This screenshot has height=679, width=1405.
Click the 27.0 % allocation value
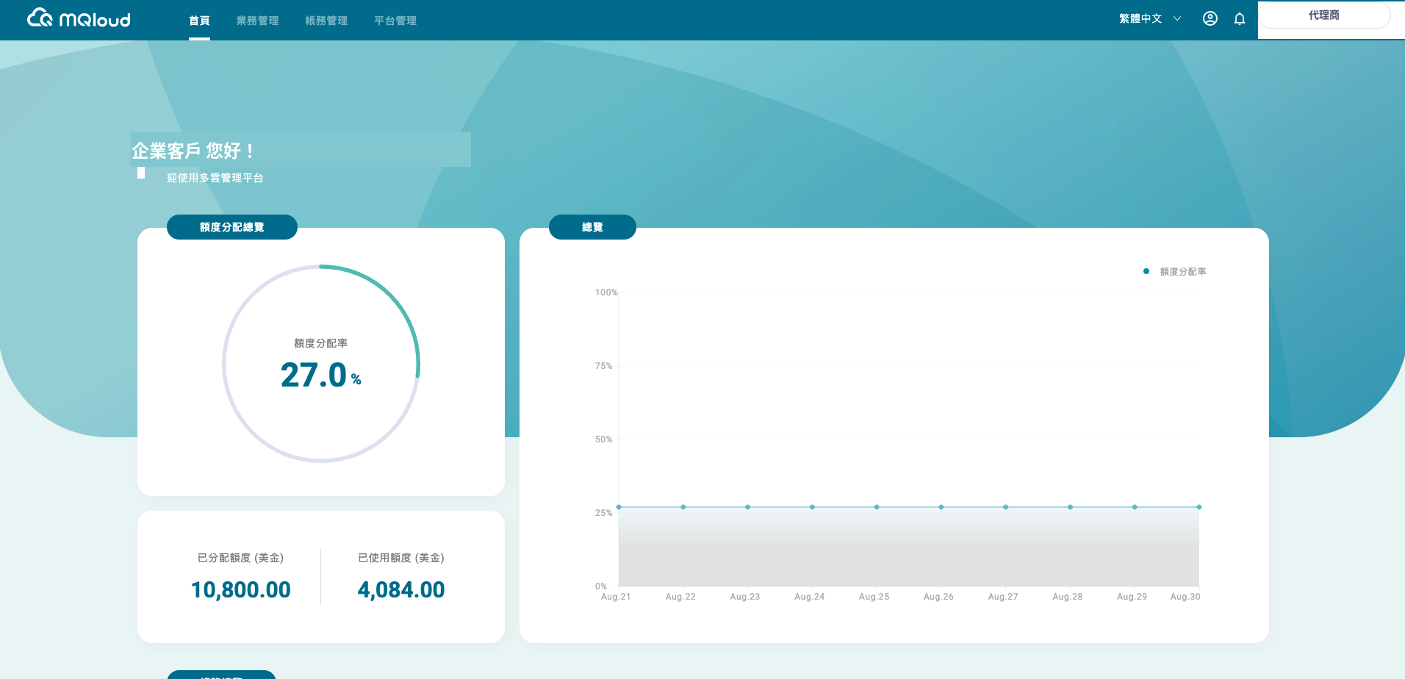coord(321,375)
